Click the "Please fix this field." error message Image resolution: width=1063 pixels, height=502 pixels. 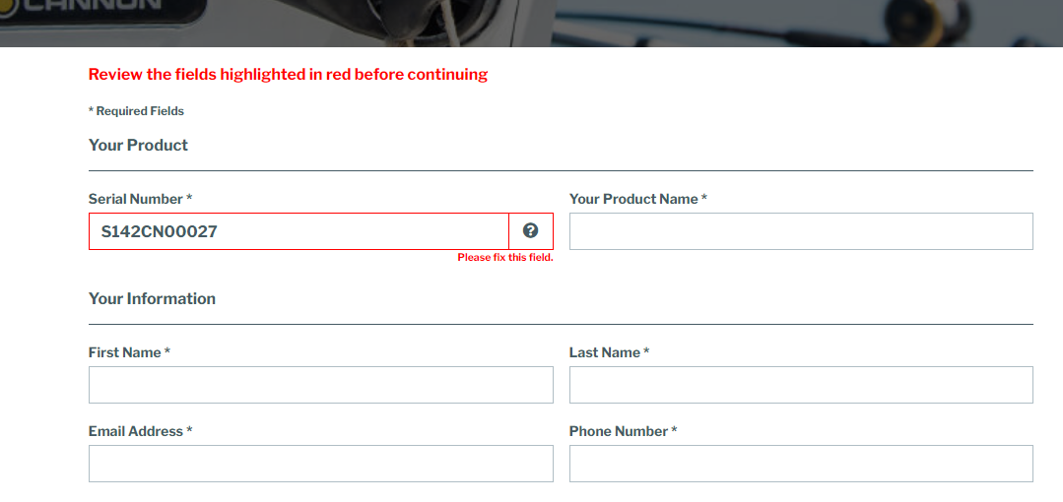[x=505, y=258]
